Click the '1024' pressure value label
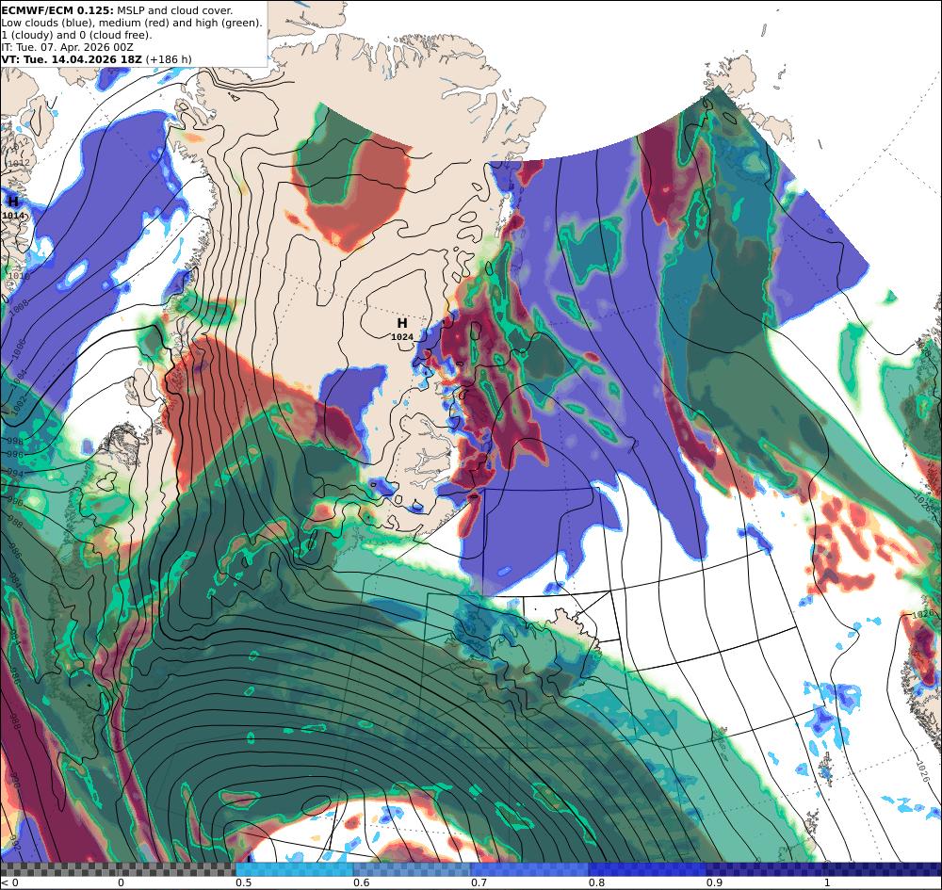Image resolution: width=942 pixels, height=890 pixels. 402,337
